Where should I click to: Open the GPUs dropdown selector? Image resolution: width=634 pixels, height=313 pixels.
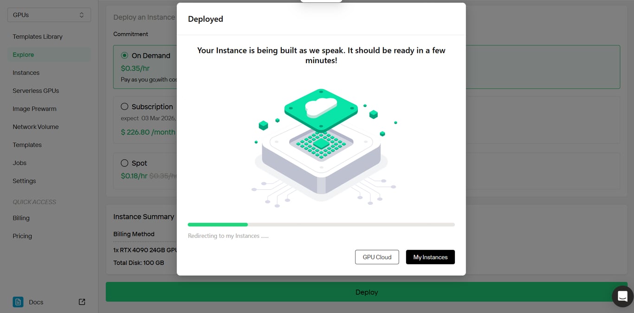click(49, 15)
